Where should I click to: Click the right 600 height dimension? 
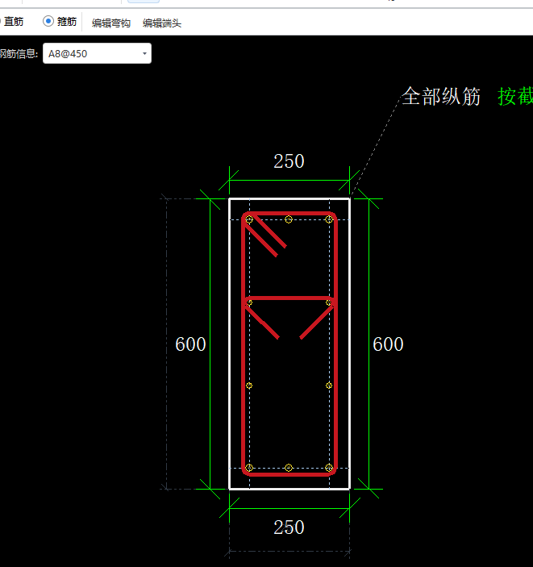(388, 344)
